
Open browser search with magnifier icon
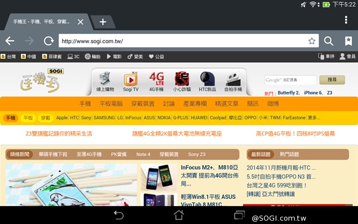pyautogui.click(x=328, y=41)
